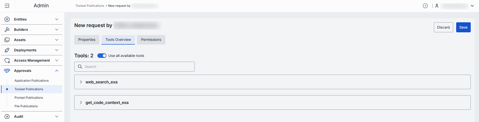Screen dimensions: 479x122
Task: Click the Assets stacked files icon
Action: click(7, 40)
